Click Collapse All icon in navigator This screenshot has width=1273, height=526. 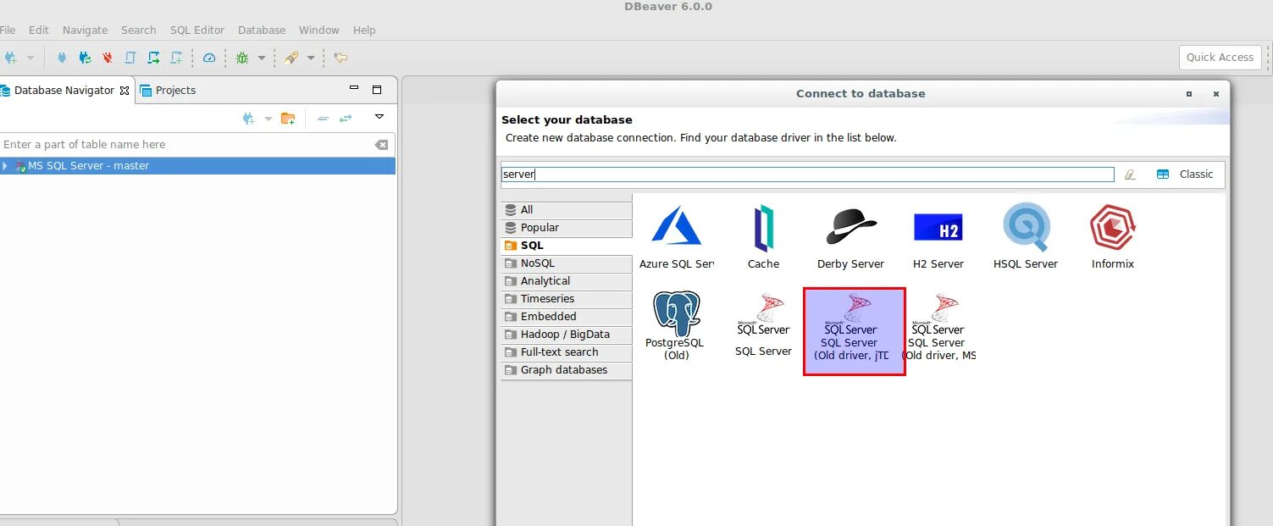(323, 119)
